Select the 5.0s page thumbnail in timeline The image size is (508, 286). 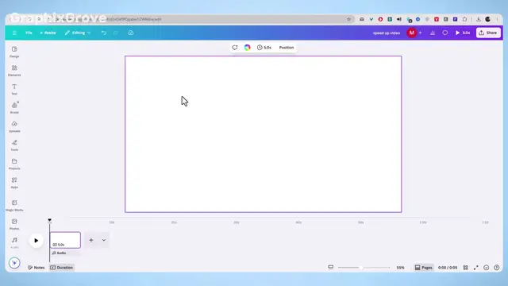(65, 240)
